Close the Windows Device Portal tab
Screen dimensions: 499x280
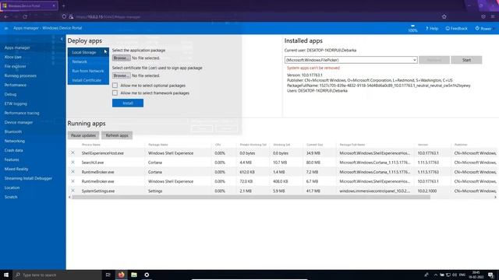tap(54, 5)
